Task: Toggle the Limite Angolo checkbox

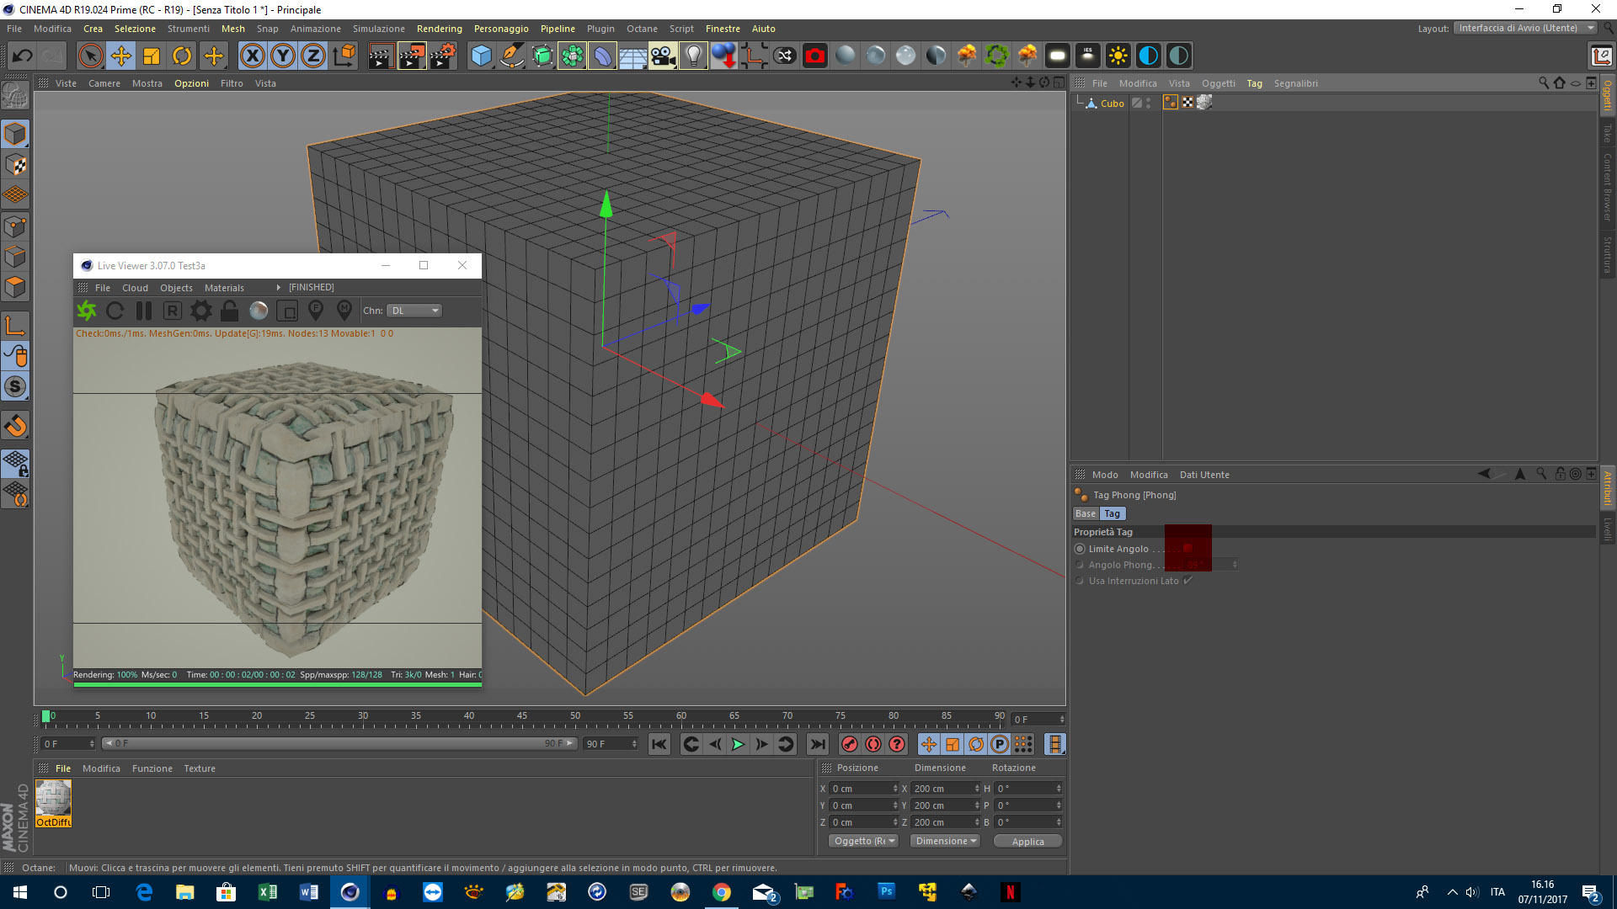Action: (1187, 548)
